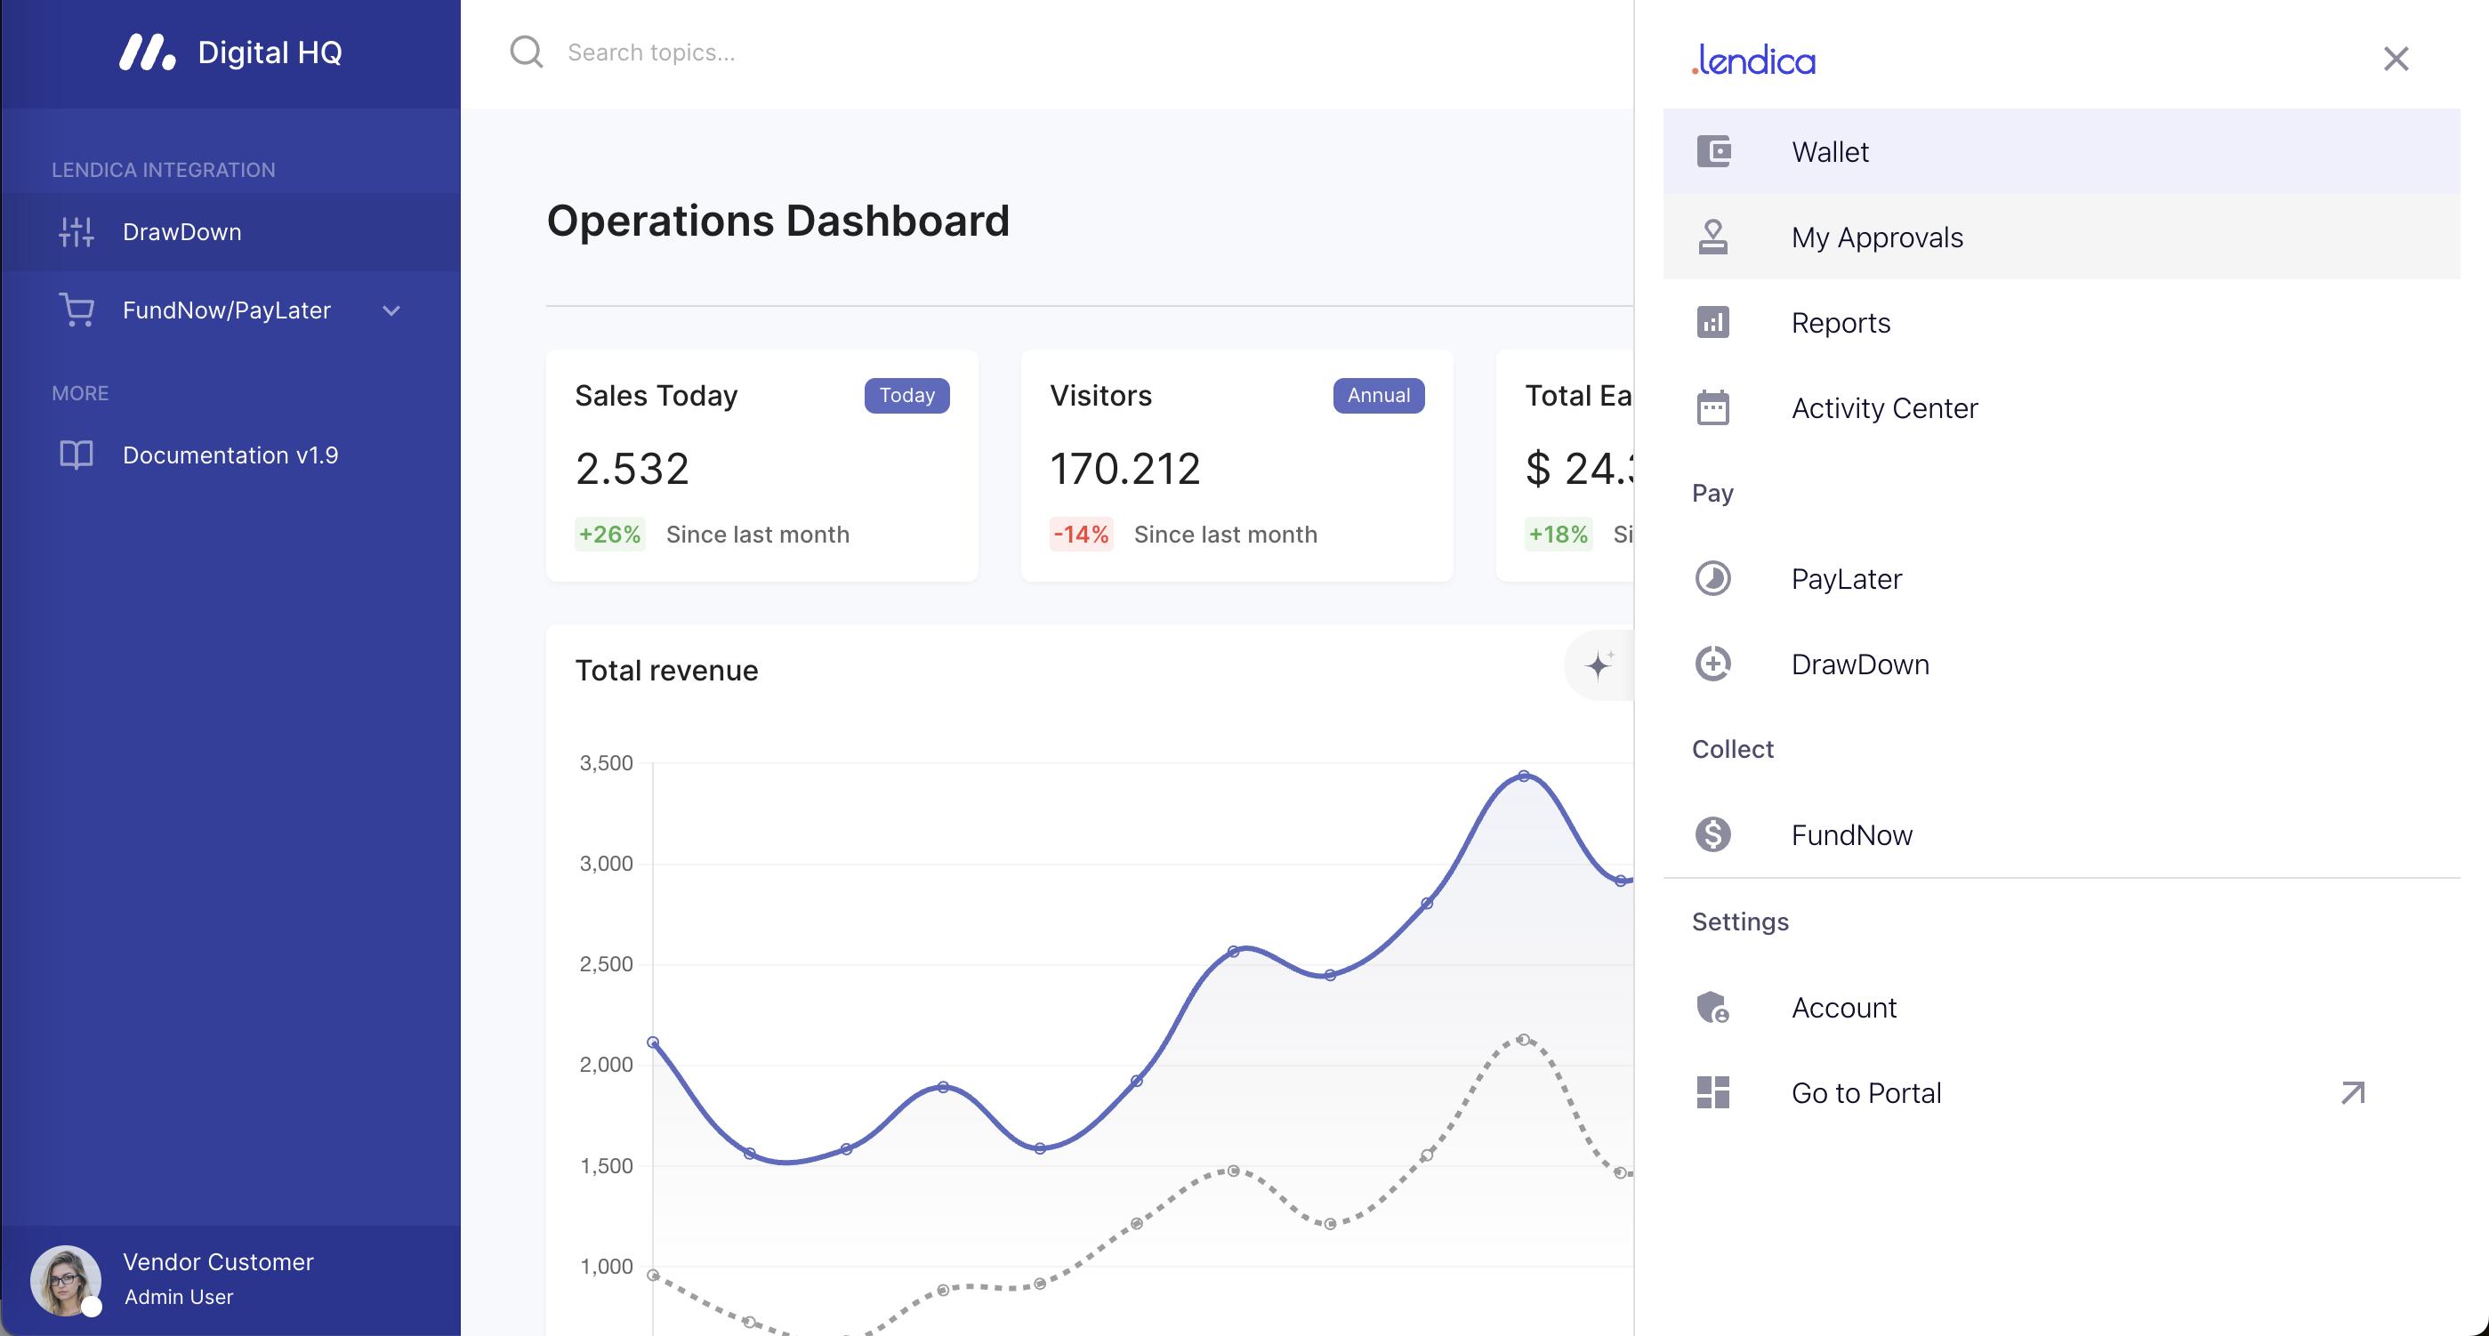Close the Lendica side panel
The width and height of the screenshot is (2489, 1336).
[x=2396, y=59]
